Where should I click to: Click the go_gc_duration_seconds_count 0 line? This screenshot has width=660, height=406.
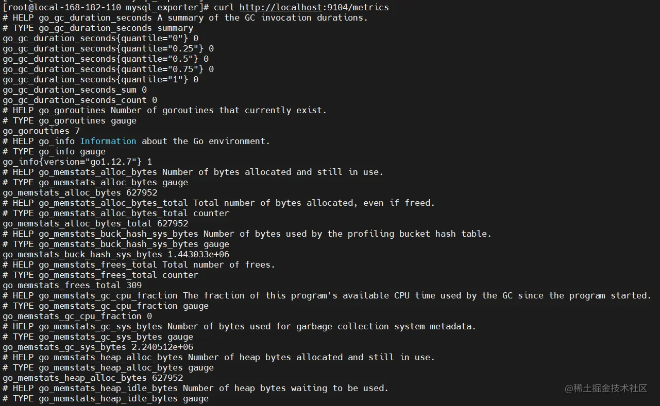(x=80, y=100)
